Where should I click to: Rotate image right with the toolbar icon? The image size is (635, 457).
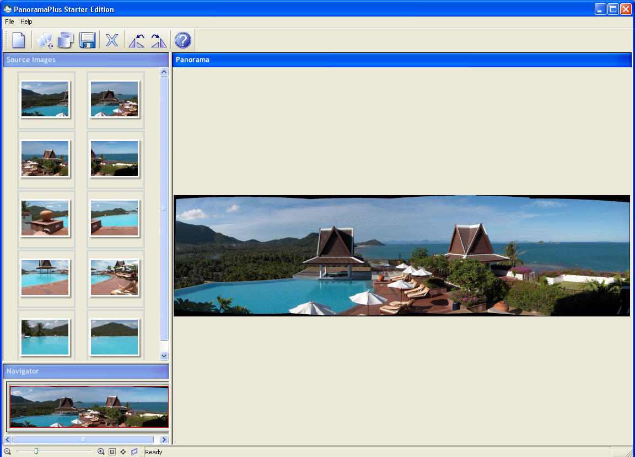pyautogui.click(x=159, y=40)
